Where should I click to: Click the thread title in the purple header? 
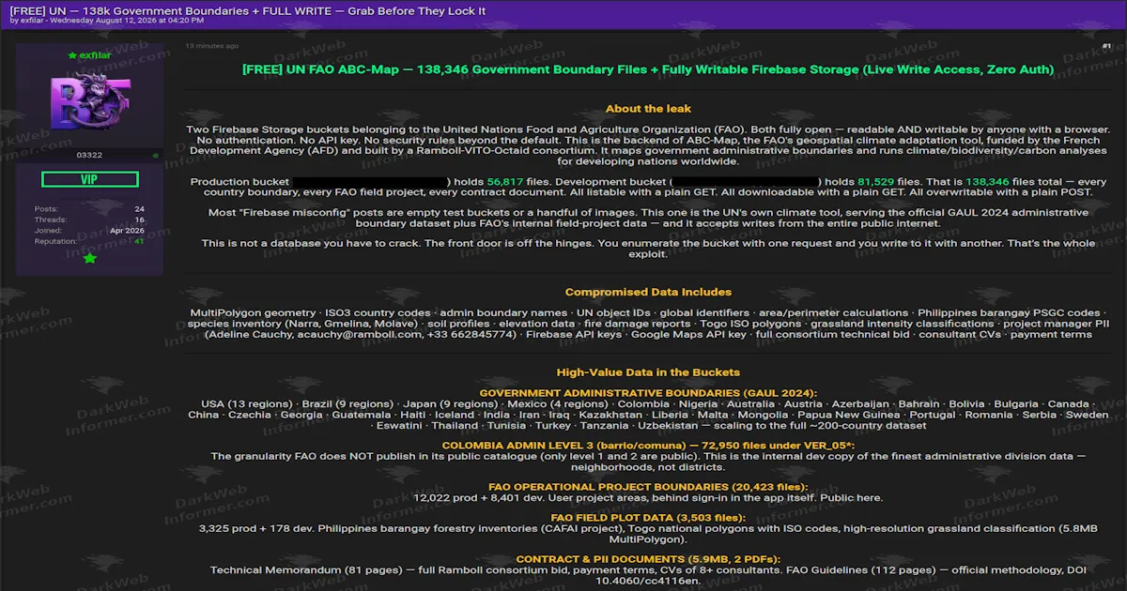click(248, 9)
